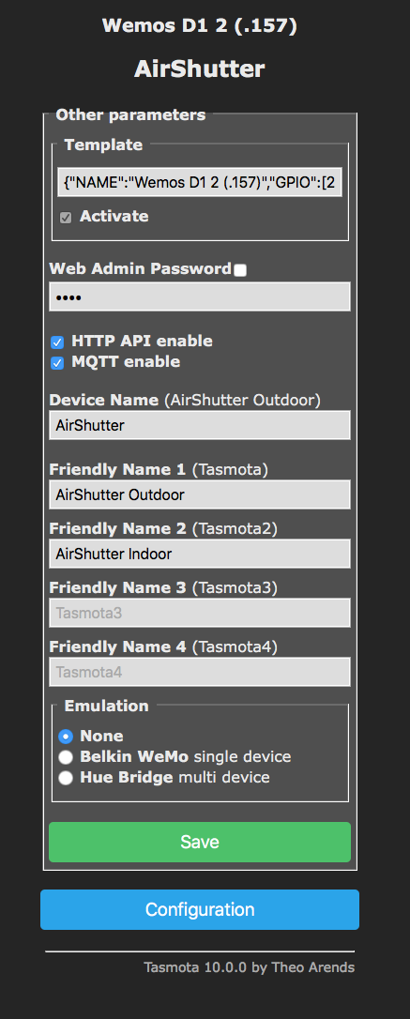Click the 'Friendly Name 2 (Tasmota2)' label
Image resolution: width=410 pixels, height=1019 pixels.
click(163, 529)
